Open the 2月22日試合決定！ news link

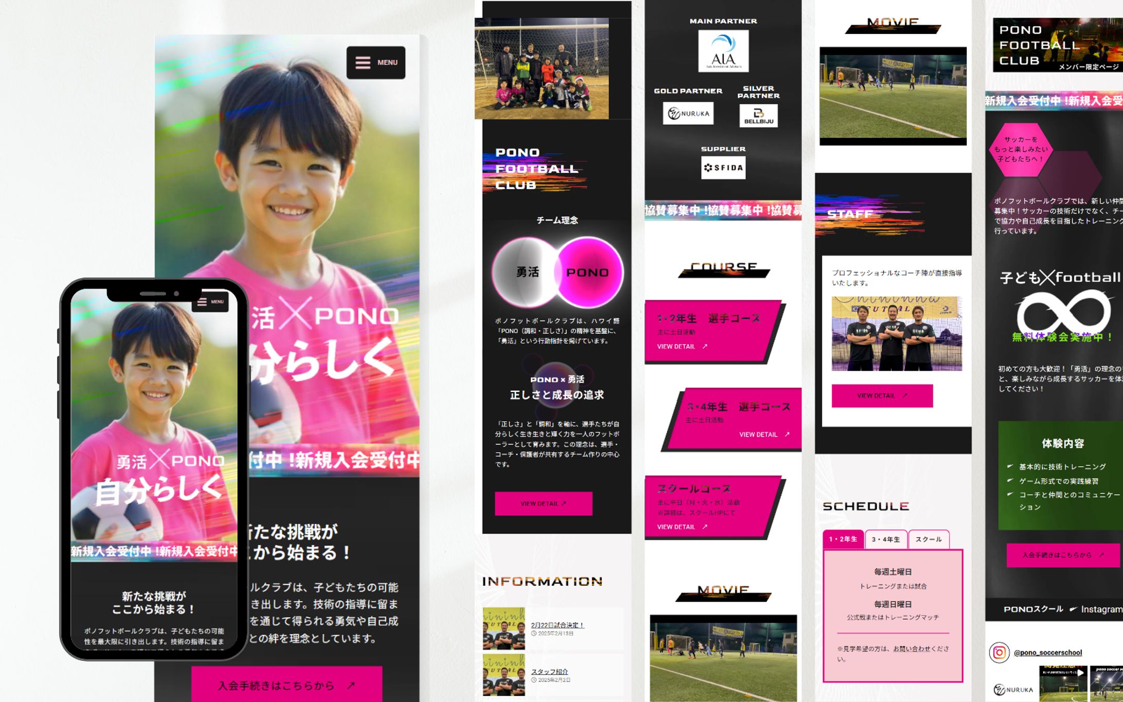(x=557, y=625)
